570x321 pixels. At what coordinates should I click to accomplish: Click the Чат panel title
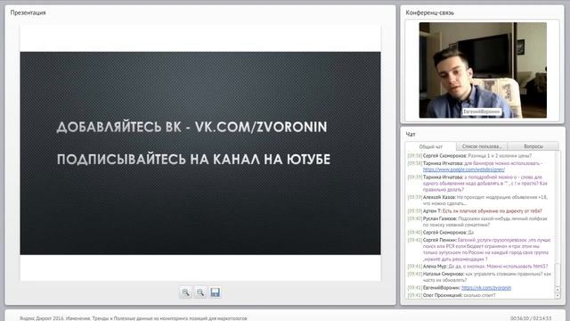coord(411,135)
